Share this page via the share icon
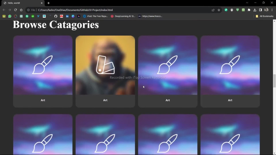Viewport: 276px width, 155px height. click(213, 10)
